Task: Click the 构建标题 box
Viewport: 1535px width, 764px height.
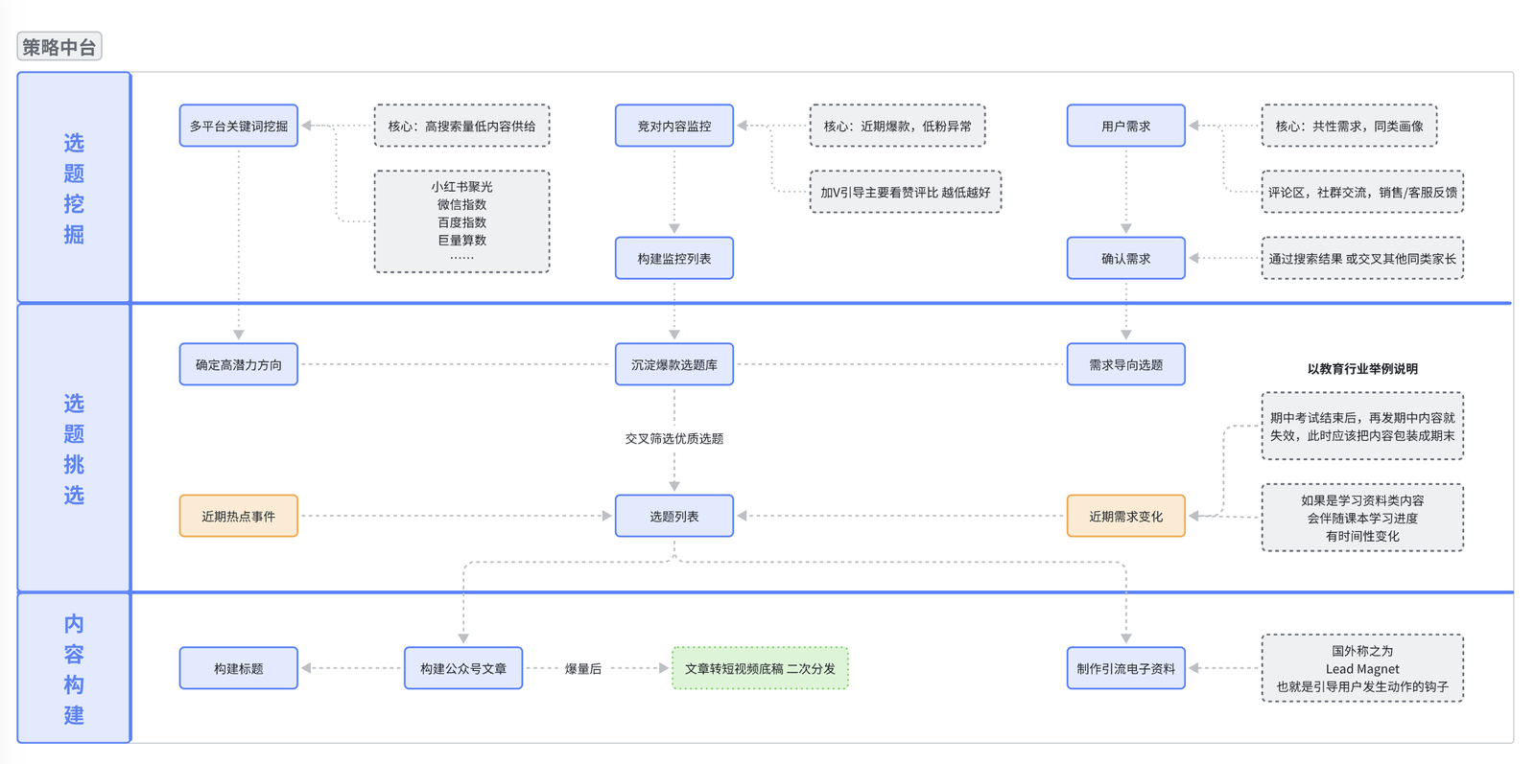Action: tap(238, 668)
